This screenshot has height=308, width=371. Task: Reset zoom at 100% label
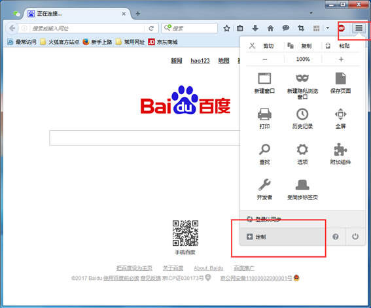(303, 59)
